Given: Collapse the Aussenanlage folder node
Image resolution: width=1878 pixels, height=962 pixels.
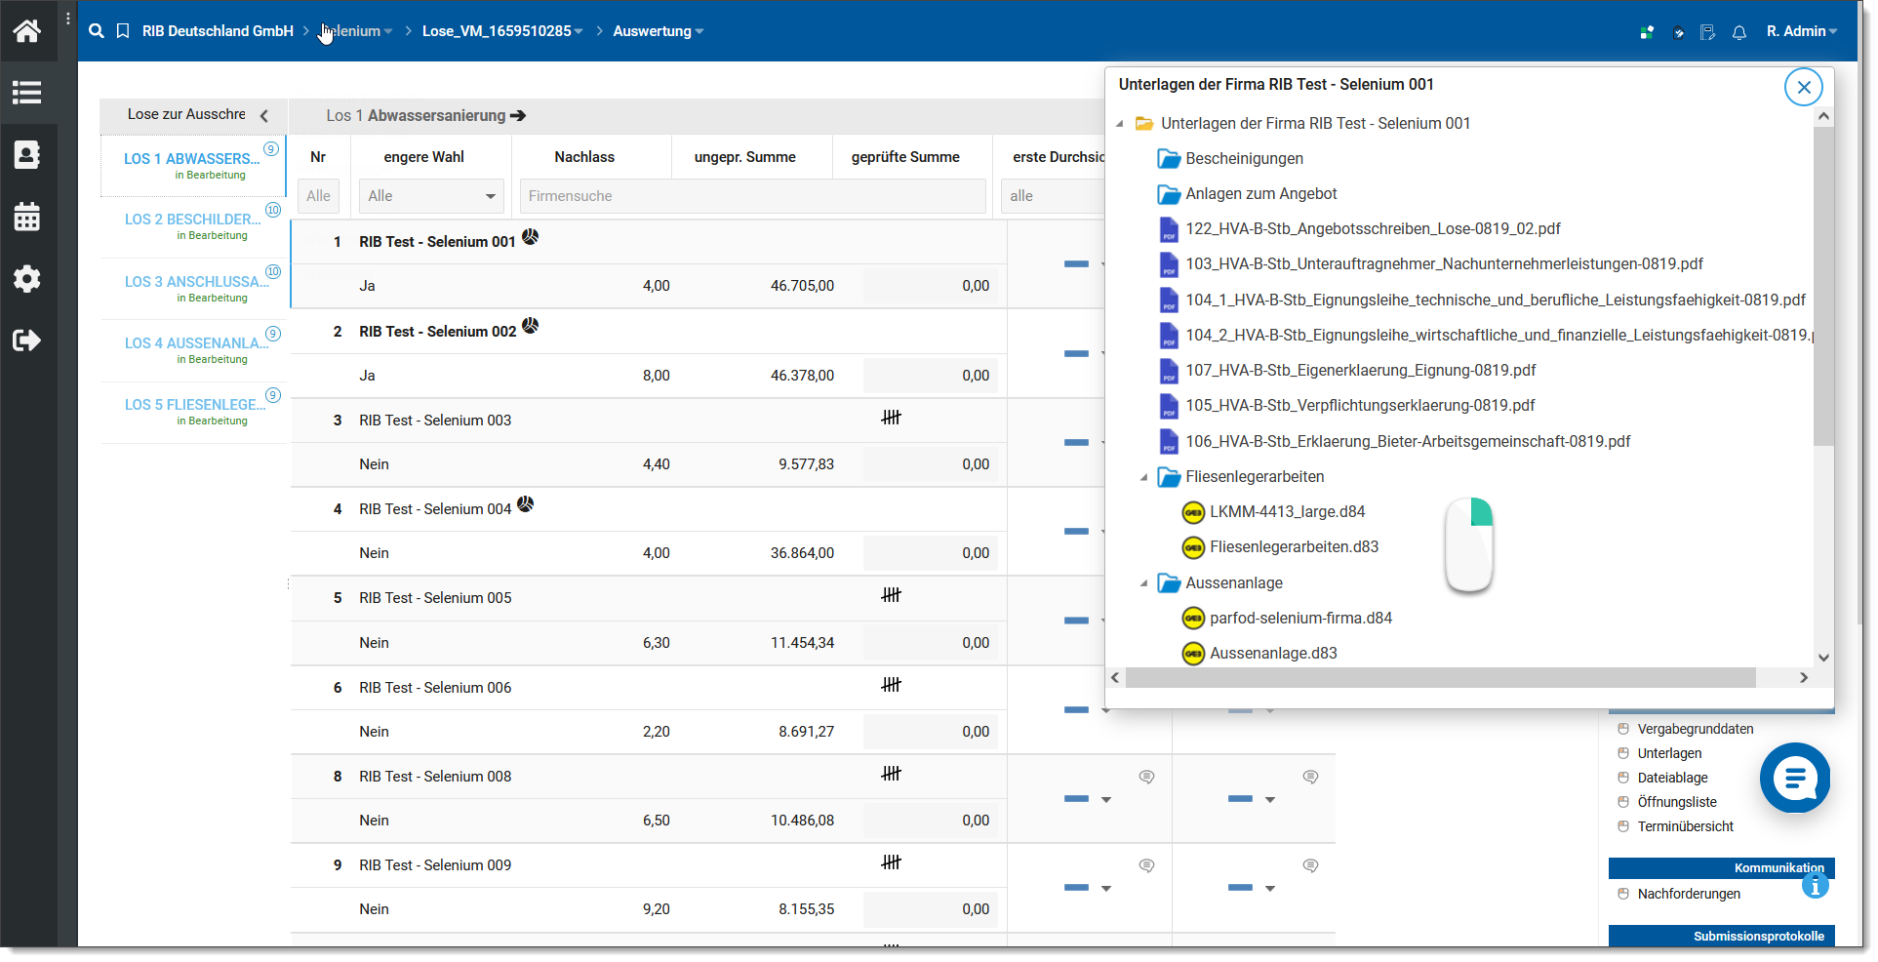Looking at the screenshot, I should (x=1144, y=583).
